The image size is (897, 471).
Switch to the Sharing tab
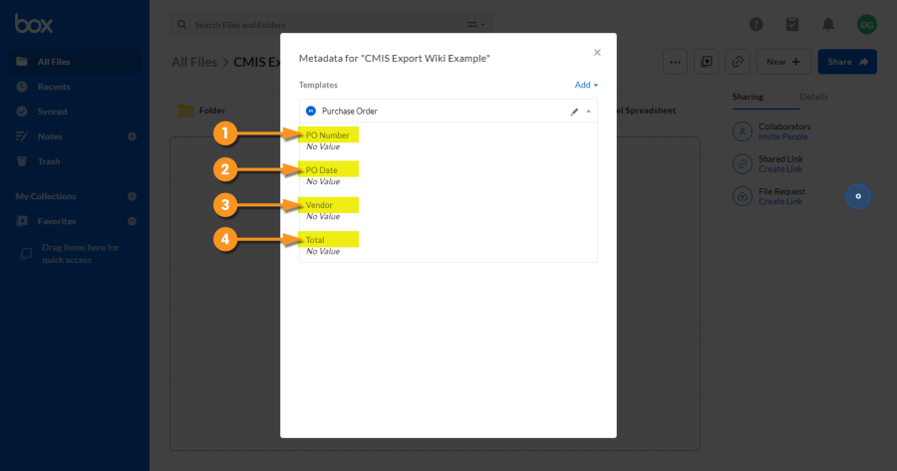coord(747,97)
